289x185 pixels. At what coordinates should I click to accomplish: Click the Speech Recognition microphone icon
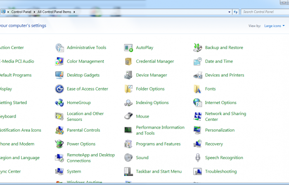(x=198, y=158)
